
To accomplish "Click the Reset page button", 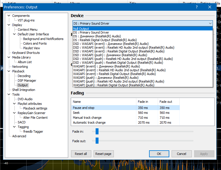I will point(104,154).
